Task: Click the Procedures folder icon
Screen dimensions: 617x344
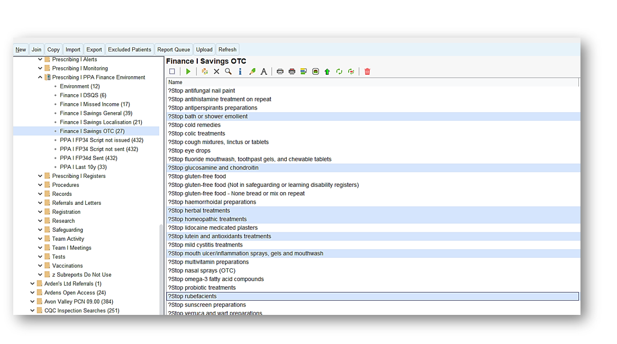Action: 47,185
